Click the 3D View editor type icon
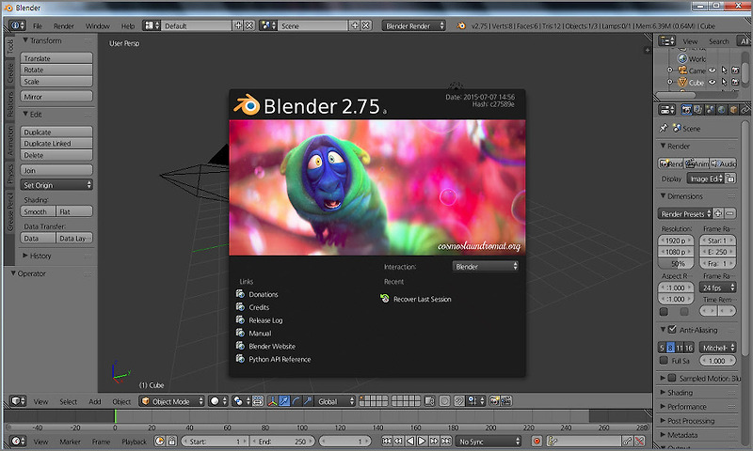753x451 pixels. (x=18, y=400)
